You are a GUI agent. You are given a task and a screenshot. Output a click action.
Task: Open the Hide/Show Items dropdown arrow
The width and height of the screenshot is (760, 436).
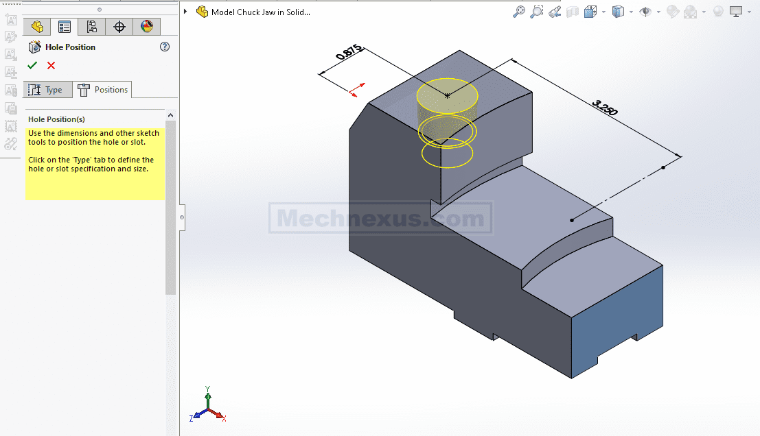pyautogui.click(x=658, y=12)
